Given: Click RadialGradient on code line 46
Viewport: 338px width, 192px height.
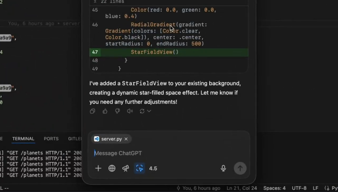Looking at the screenshot, I should (153, 25).
